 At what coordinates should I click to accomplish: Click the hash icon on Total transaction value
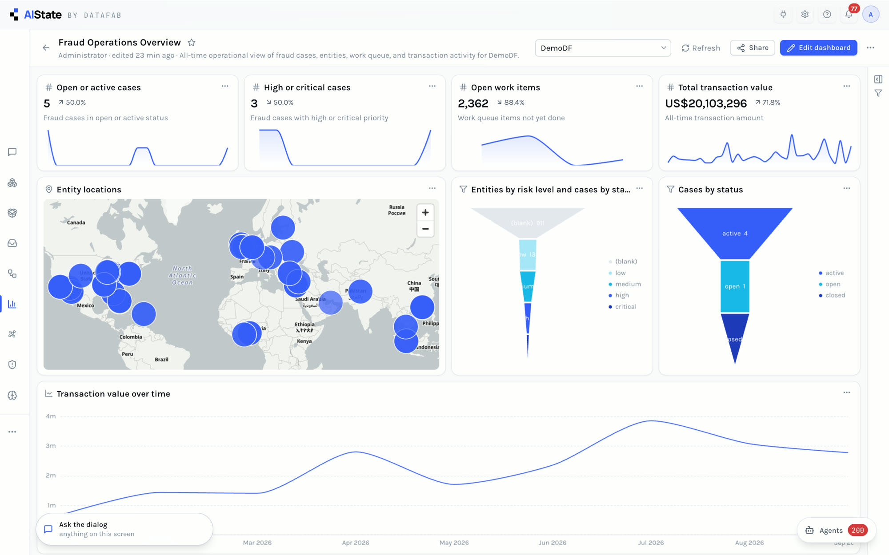pyautogui.click(x=670, y=87)
